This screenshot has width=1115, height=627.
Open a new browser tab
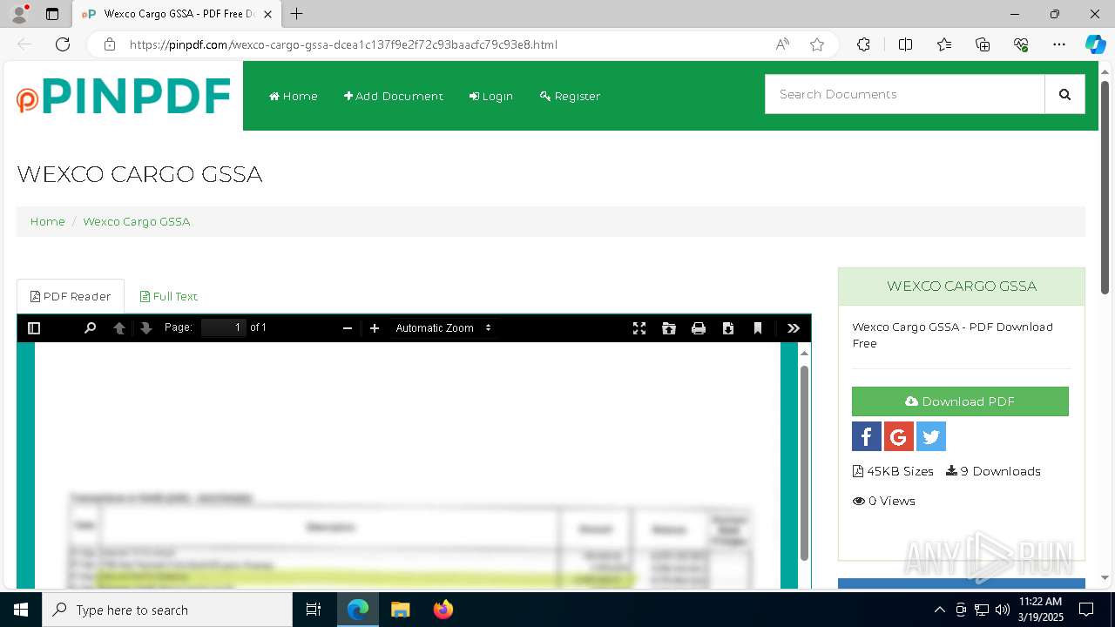[297, 14]
